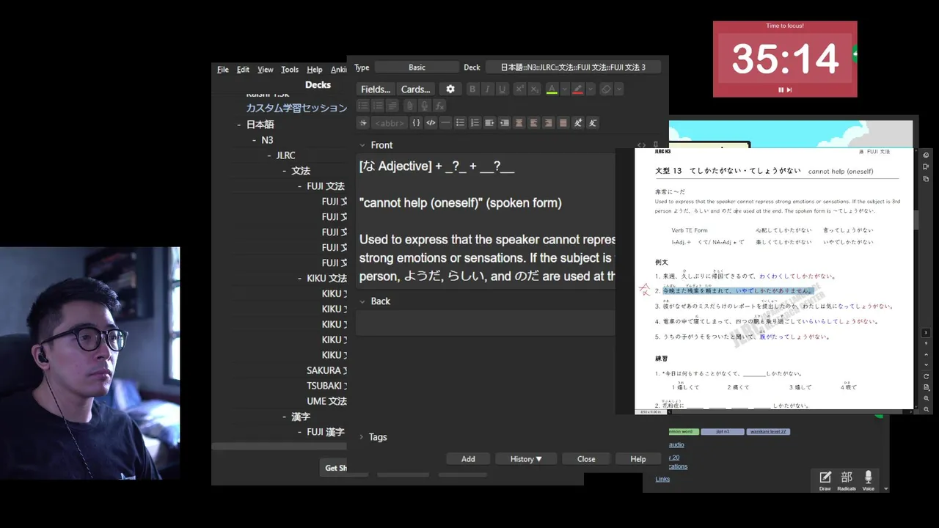Apply the red highlight color swatch

point(578,89)
